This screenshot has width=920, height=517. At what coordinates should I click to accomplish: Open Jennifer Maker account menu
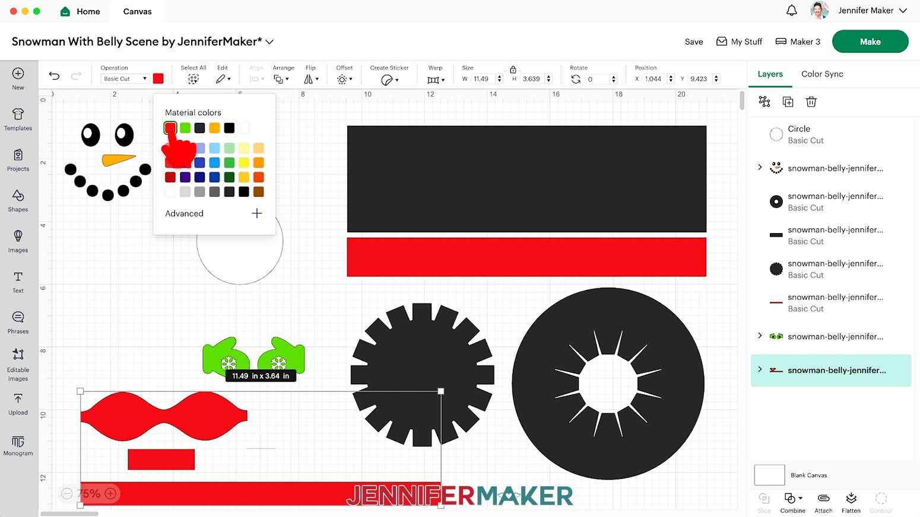pyautogui.click(x=873, y=10)
